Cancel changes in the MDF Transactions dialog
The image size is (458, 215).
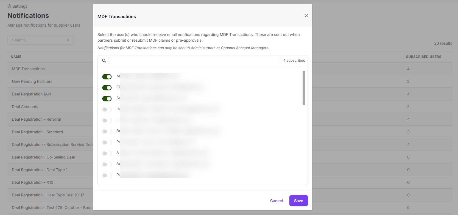tap(276, 200)
